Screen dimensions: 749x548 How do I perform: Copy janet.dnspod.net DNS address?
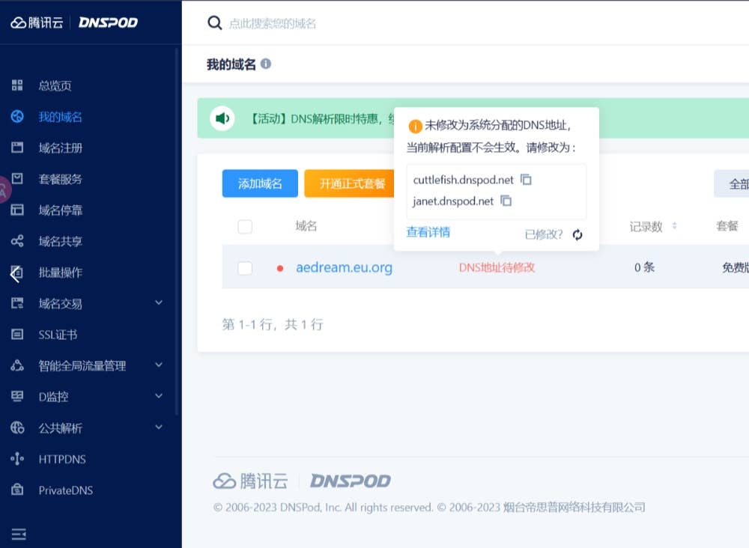[x=506, y=201]
